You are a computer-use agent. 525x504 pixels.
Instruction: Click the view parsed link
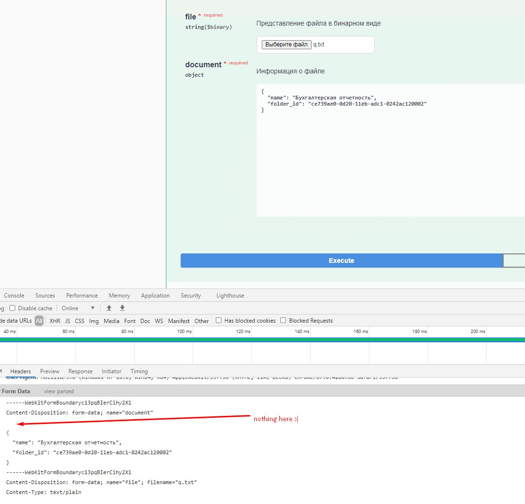tap(58, 391)
